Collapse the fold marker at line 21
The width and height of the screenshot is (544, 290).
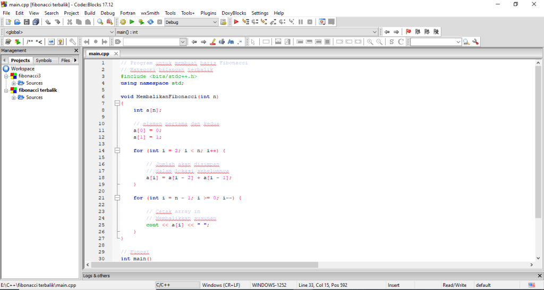(x=117, y=198)
